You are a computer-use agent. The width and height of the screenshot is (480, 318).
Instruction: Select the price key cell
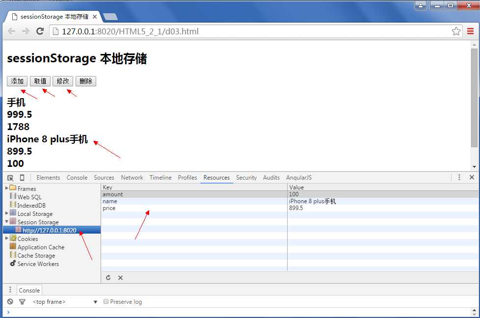click(x=194, y=208)
